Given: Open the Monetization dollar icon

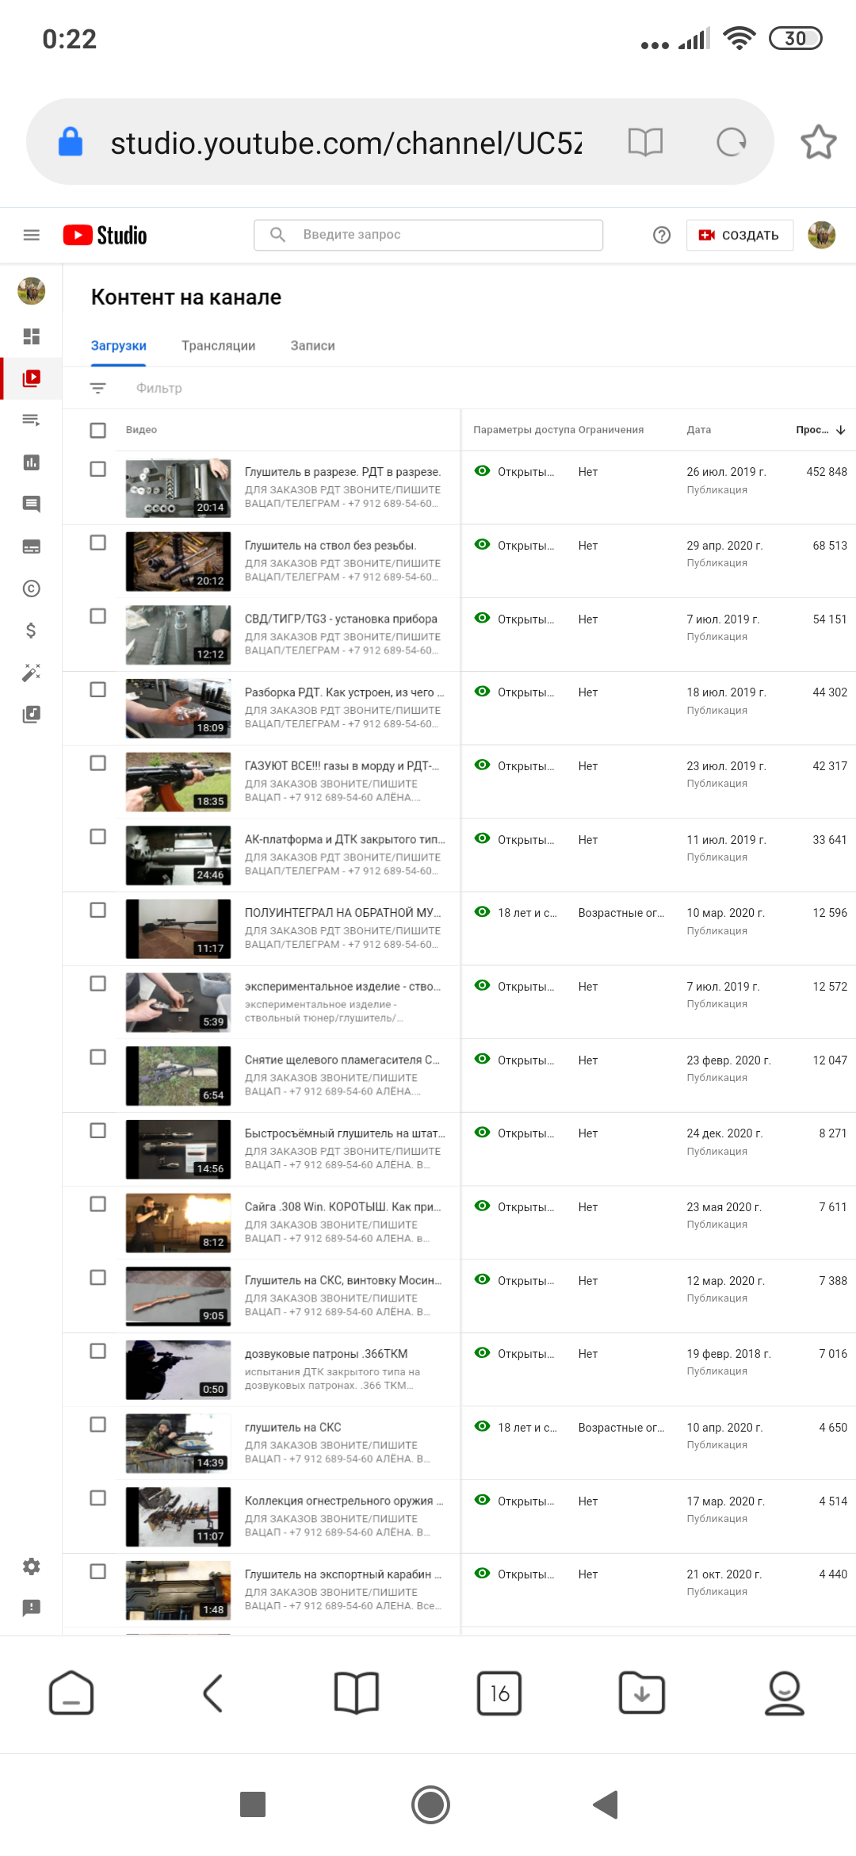Looking at the screenshot, I should click(31, 631).
